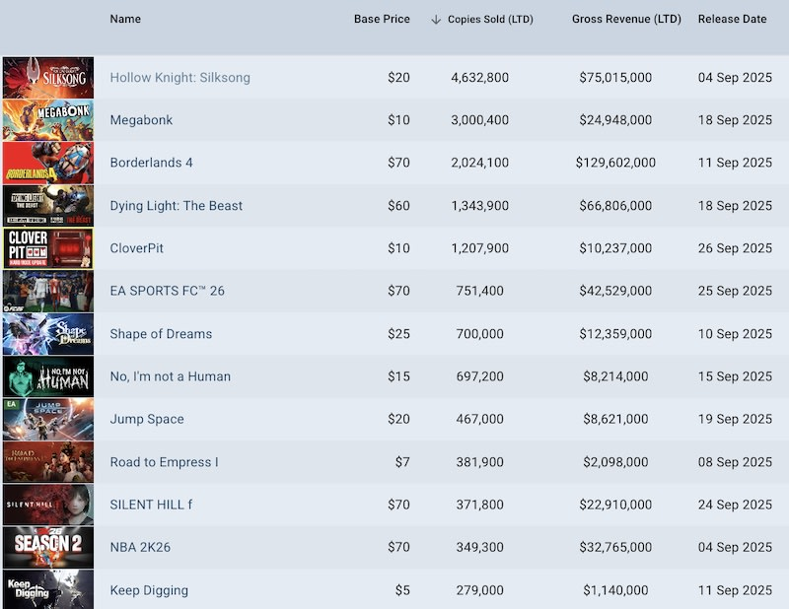The height and width of the screenshot is (609, 789).
Task: Open the Megabonk title link
Action: (141, 120)
